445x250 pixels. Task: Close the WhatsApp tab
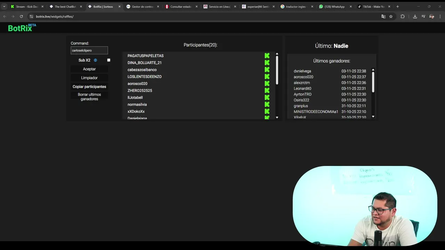350,7
